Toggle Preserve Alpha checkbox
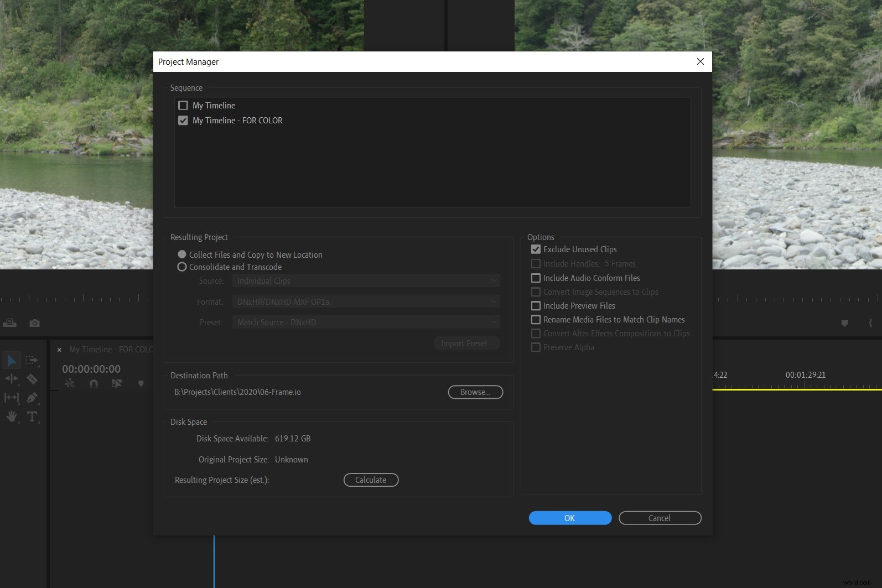Viewport: 882px width, 588px height. (536, 347)
